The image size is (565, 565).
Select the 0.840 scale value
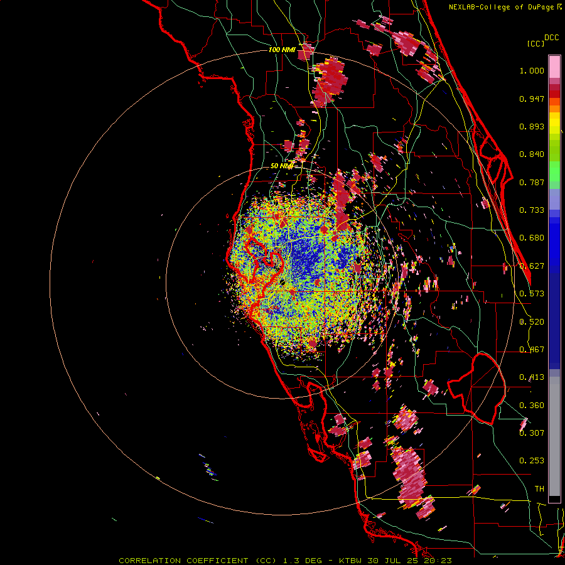[x=532, y=154]
